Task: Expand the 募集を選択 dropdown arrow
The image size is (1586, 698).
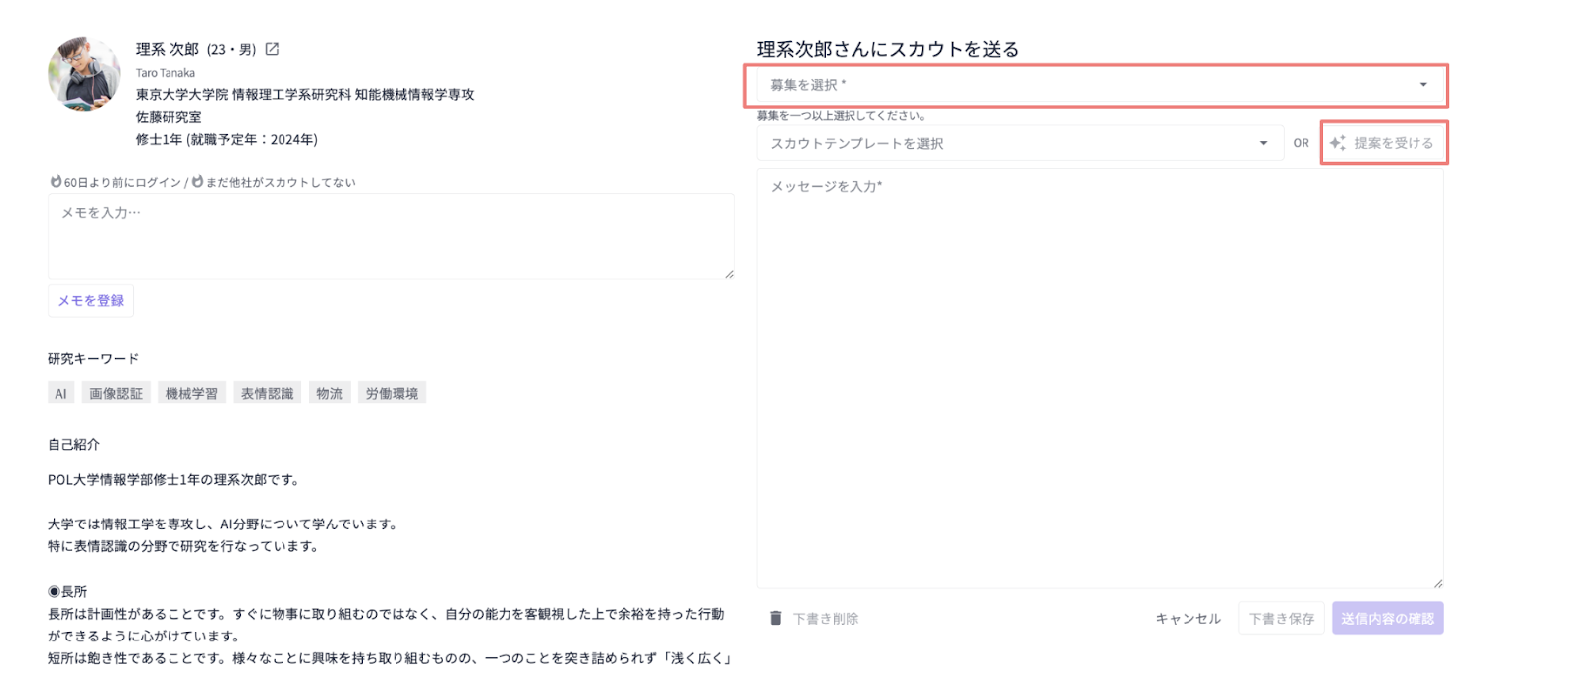Action: [x=1423, y=85]
